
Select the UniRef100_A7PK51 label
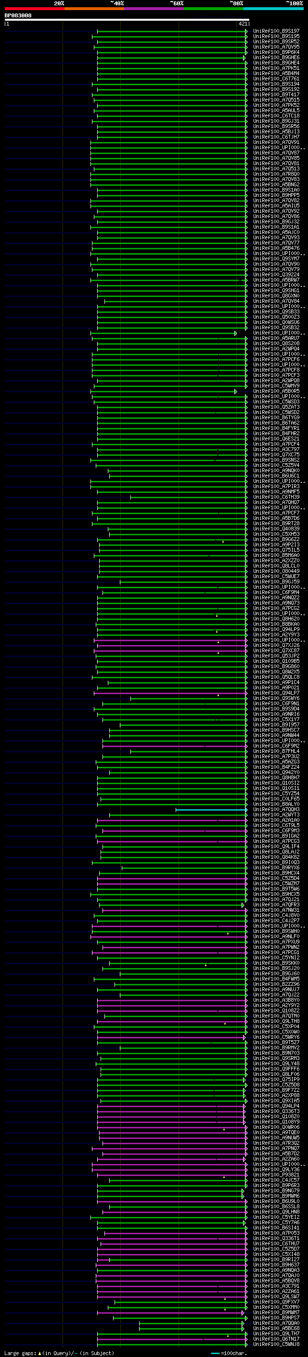coord(276,68)
